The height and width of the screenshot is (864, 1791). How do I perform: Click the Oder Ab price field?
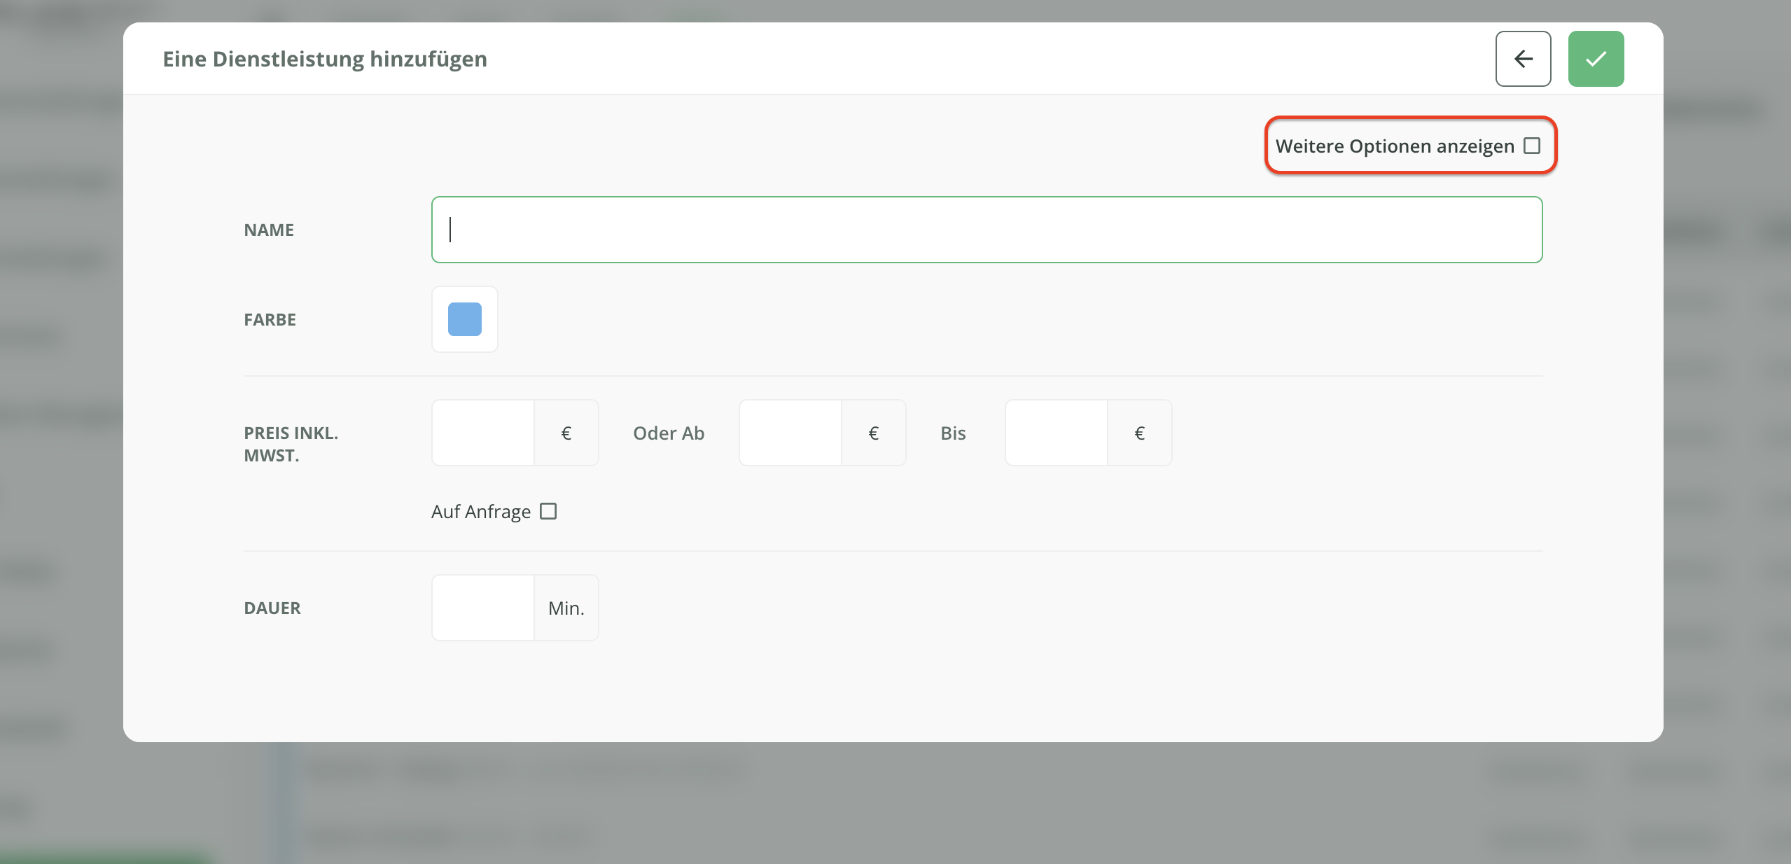pos(790,433)
